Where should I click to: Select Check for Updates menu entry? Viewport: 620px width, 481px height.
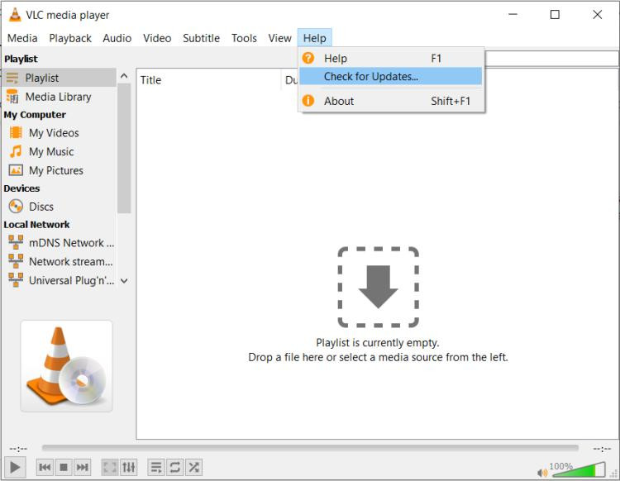[x=370, y=77]
